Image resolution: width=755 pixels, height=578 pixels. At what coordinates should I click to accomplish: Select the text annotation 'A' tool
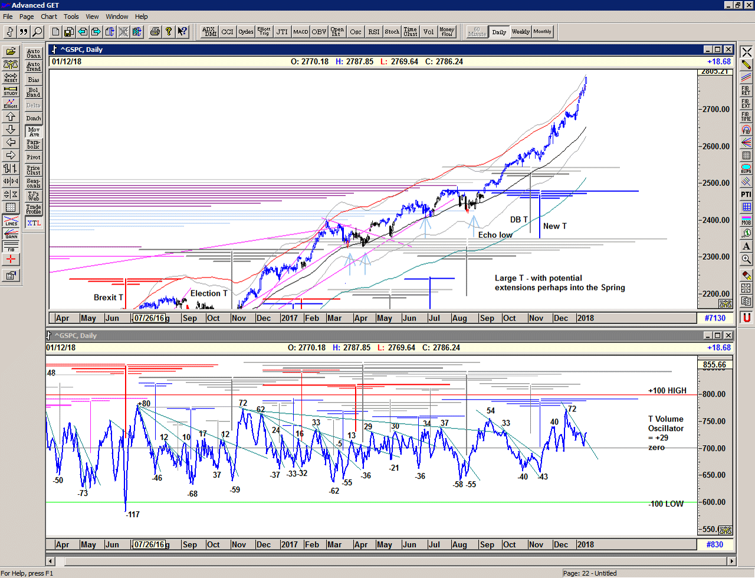(746, 246)
